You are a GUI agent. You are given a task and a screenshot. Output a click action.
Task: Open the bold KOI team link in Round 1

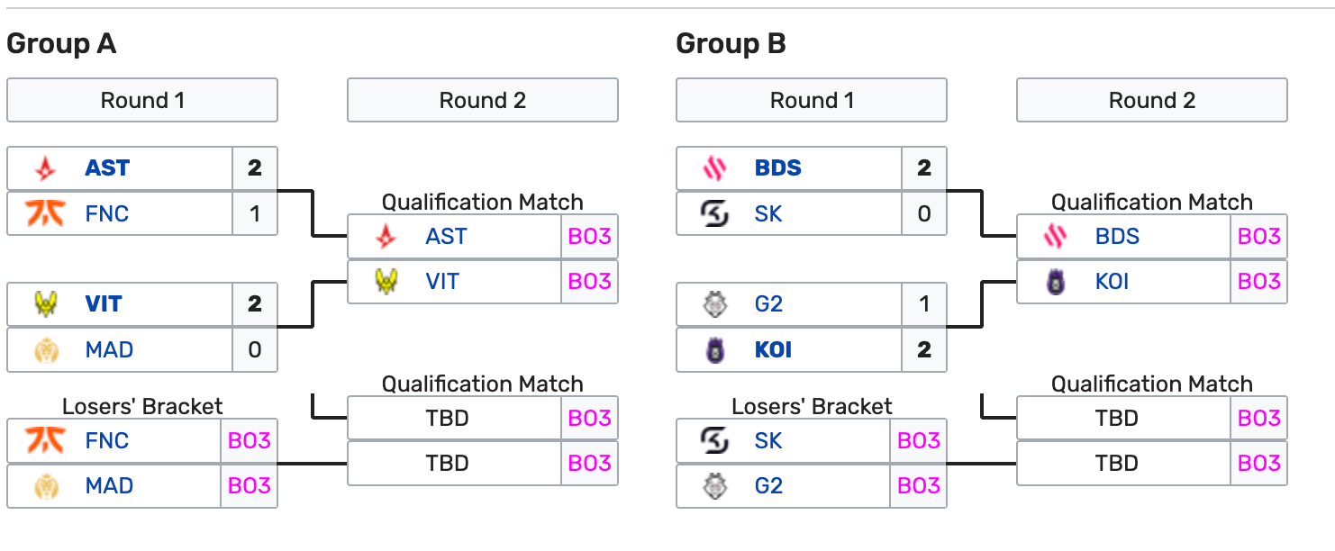pyautogui.click(x=773, y=349)
